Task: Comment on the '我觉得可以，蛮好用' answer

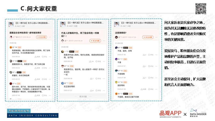Action: [x=98, y=79]
